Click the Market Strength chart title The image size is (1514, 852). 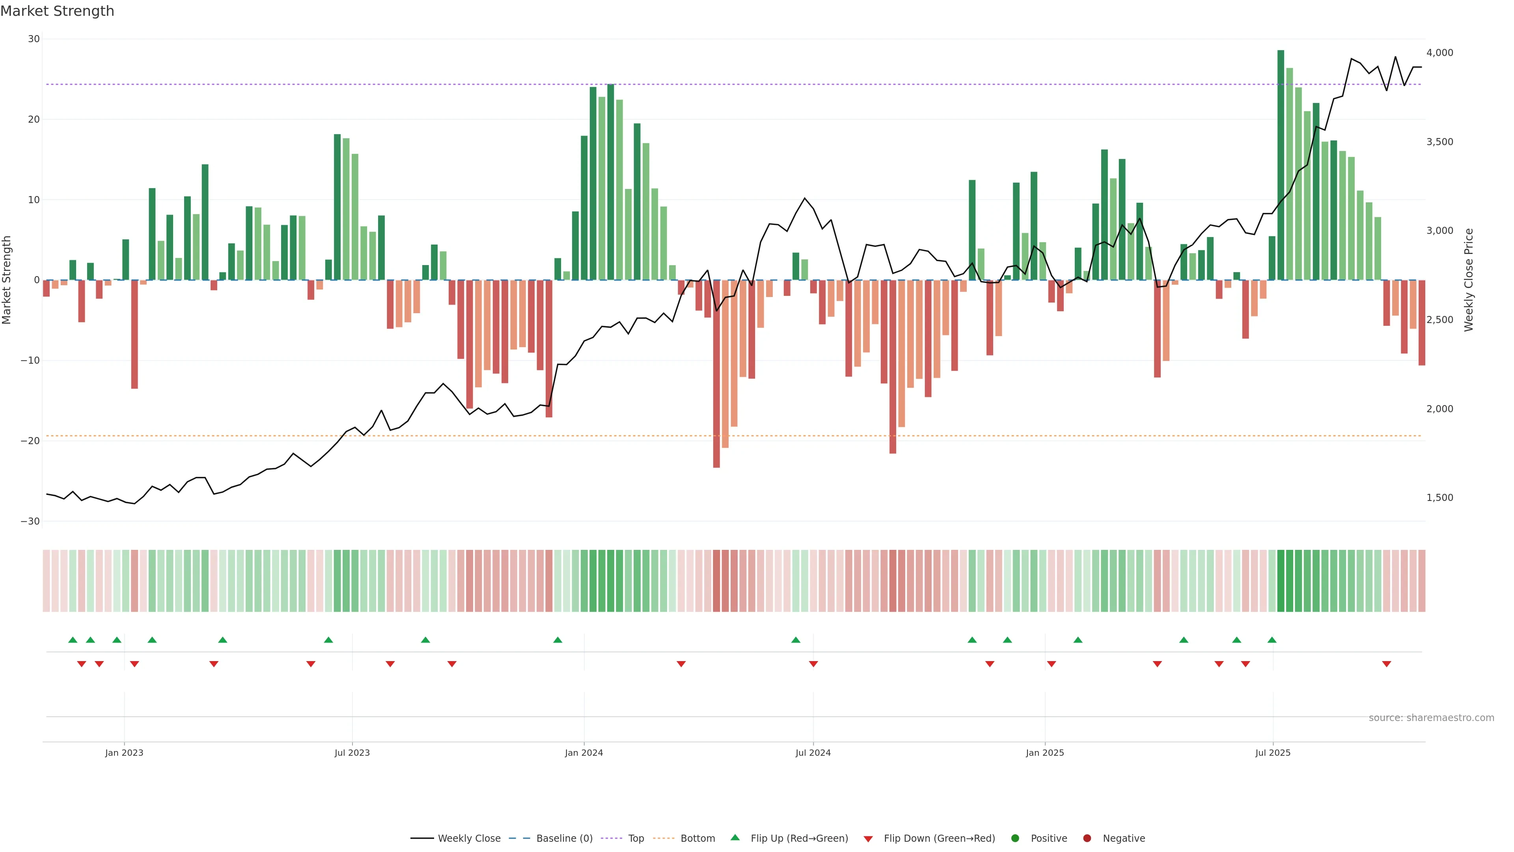tap(57, 11)
